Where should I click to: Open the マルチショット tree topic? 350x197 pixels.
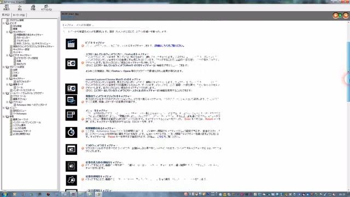(23, 40)
